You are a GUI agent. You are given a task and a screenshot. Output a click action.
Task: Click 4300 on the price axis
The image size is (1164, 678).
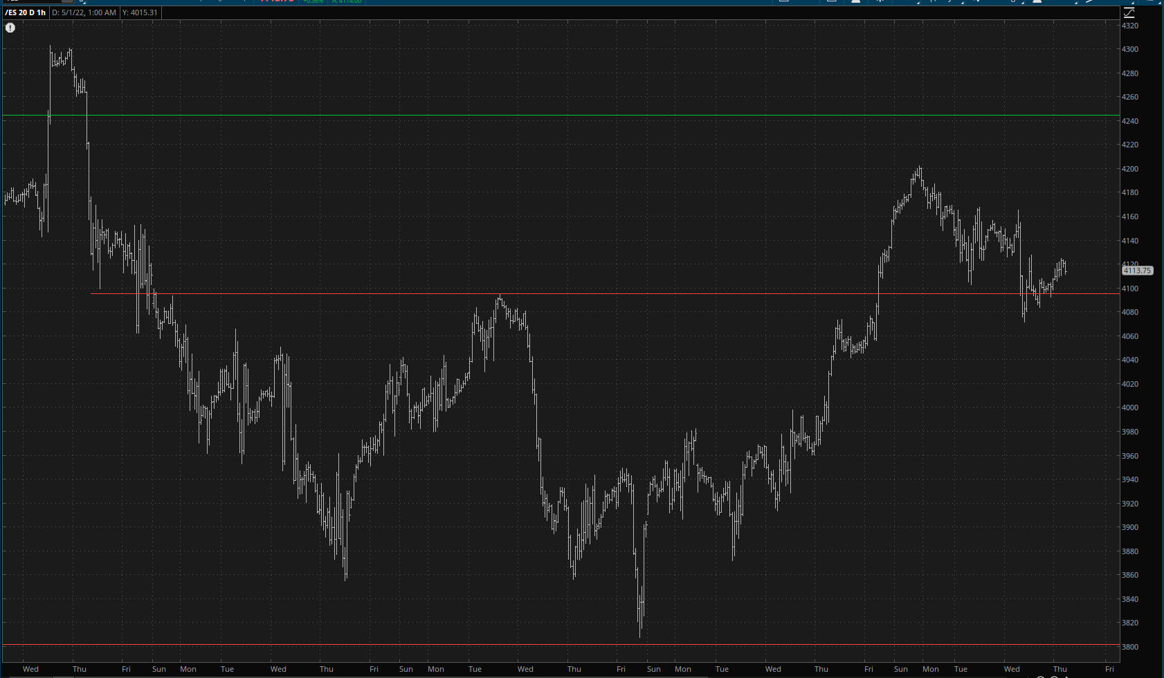[x=1129, y=50]
